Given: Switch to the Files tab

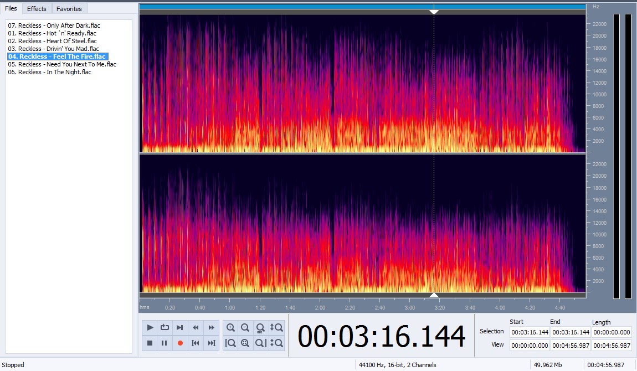Looking at the screenshot, I should pyautogui.click(x=11, y=8).
